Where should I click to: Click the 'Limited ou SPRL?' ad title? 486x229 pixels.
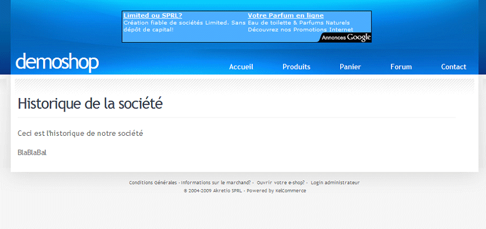point(153,16)
